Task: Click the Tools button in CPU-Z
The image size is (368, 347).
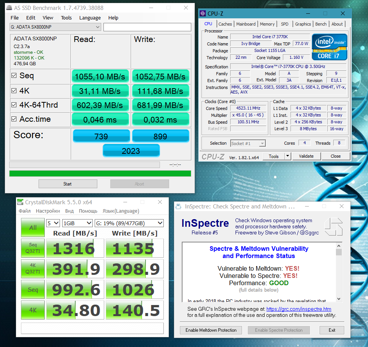Action: pos(273,156)
